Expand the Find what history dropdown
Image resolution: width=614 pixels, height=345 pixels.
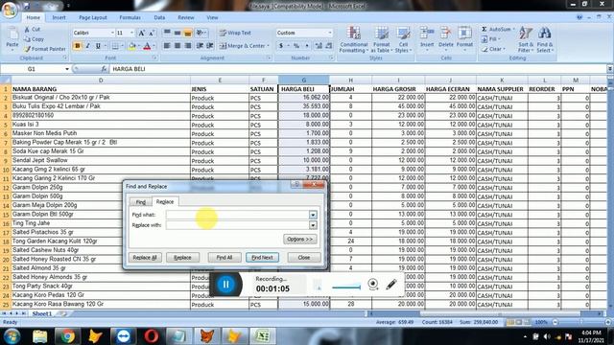click(x=313, y=215)
